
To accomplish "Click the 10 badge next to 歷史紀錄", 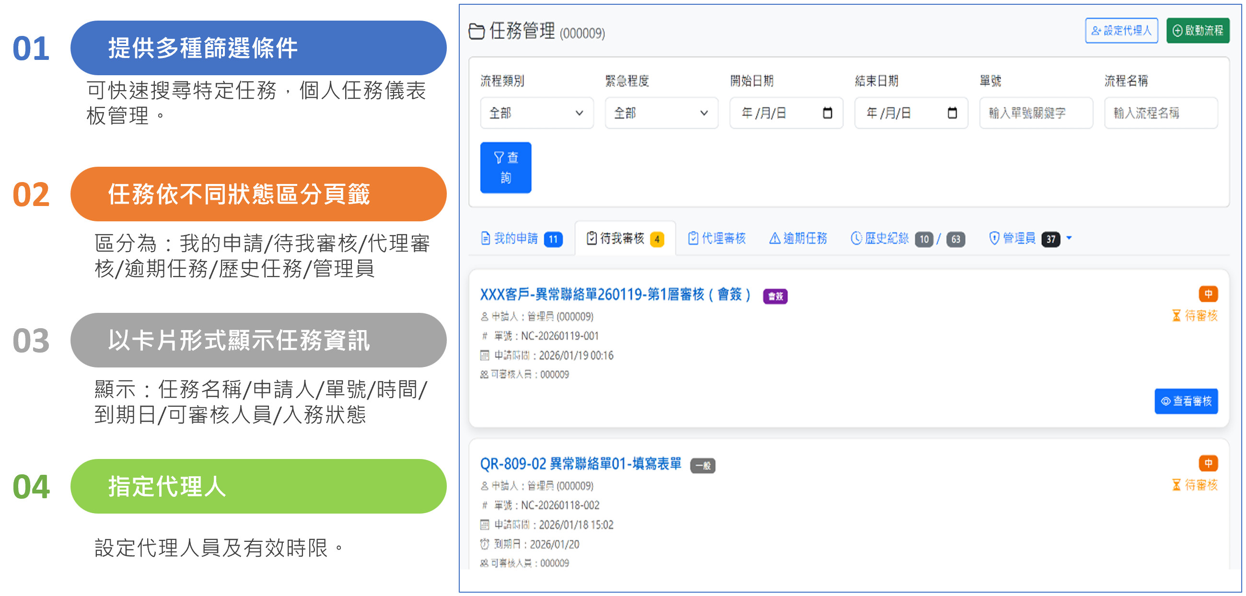I will pyautogui.click(x=924, y=239).
